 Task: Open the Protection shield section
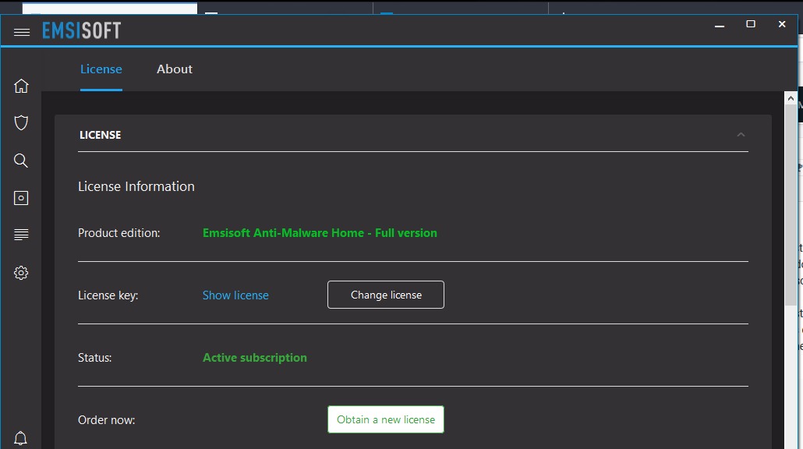21,122
